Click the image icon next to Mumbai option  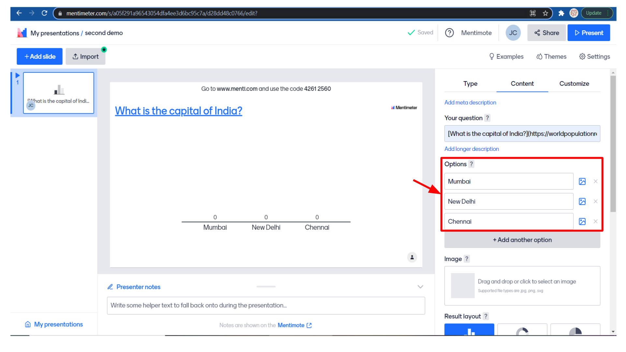(582, 182)
